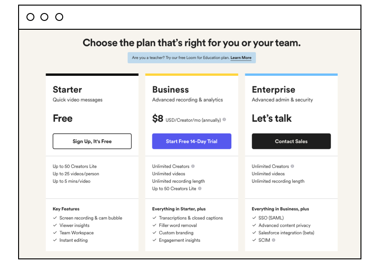This screenshot has width=380, height=264.
Task: Open the Learn More link for teachers
Action: 241,58
